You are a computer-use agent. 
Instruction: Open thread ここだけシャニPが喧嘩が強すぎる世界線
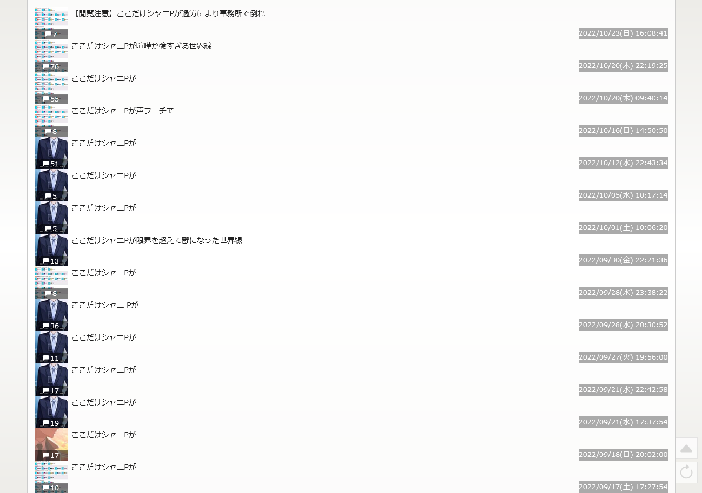pyautogui.click(x=142, y=46)
